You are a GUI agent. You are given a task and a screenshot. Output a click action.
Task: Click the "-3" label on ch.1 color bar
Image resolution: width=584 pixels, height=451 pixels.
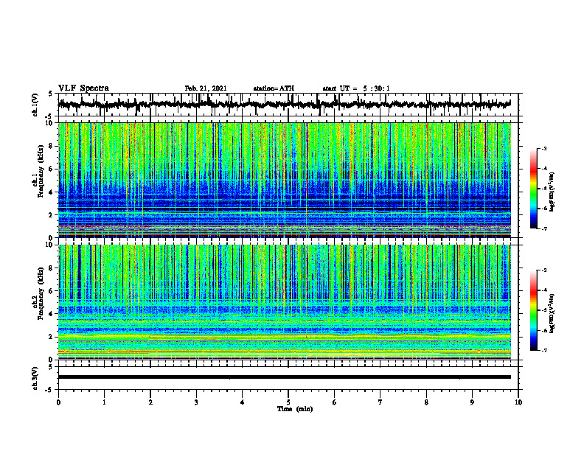(543, 148)
